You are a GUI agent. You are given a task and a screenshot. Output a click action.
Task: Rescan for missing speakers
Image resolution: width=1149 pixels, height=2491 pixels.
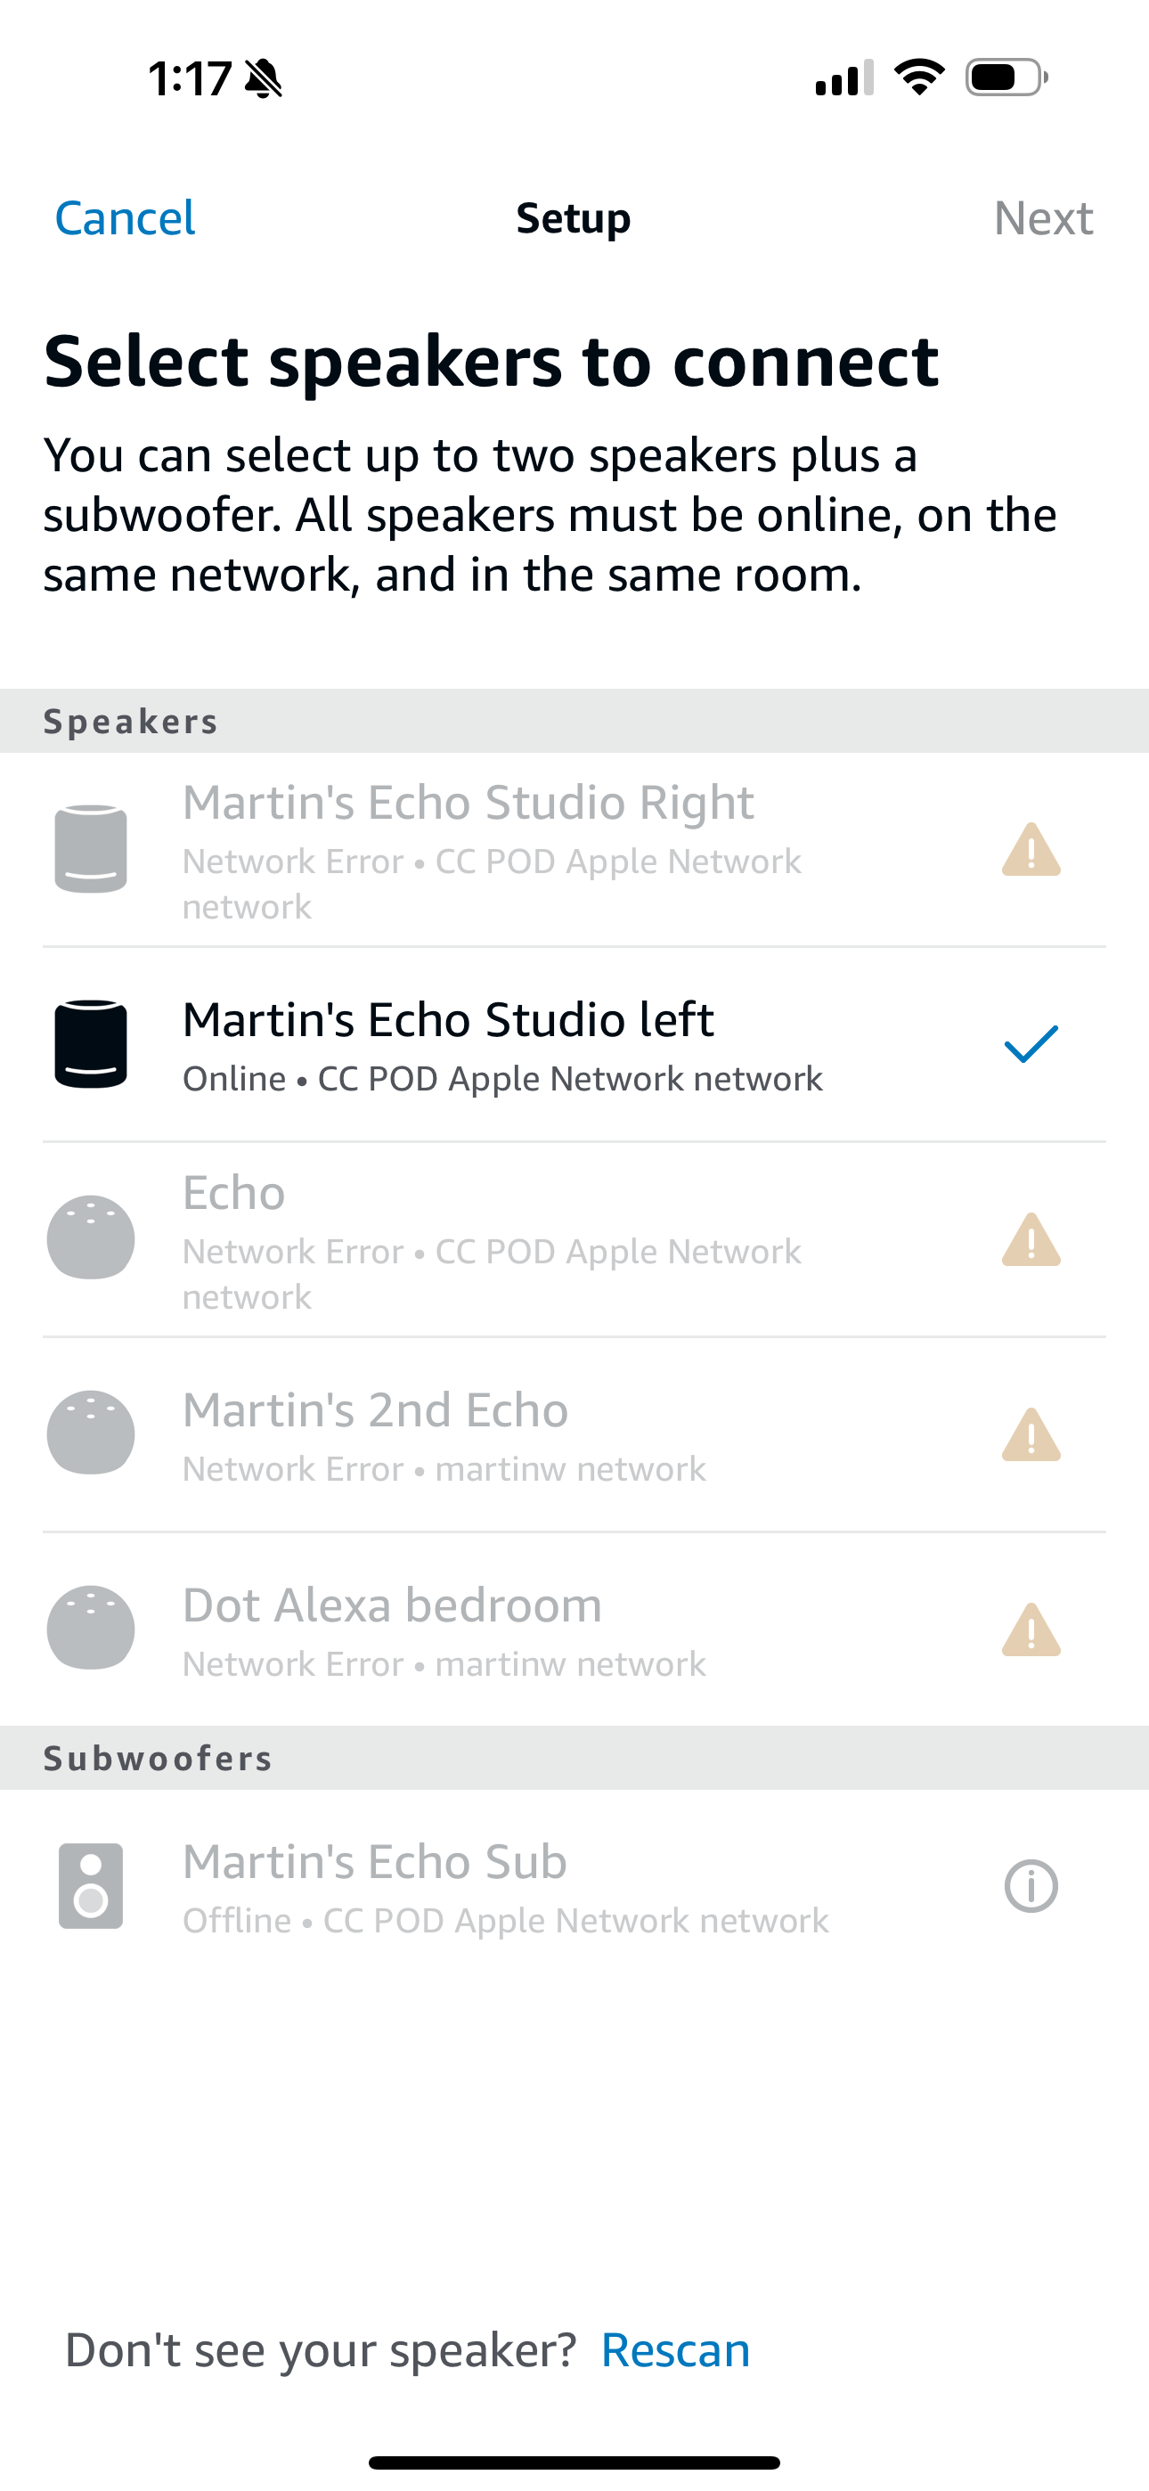tap(675, 2350)
